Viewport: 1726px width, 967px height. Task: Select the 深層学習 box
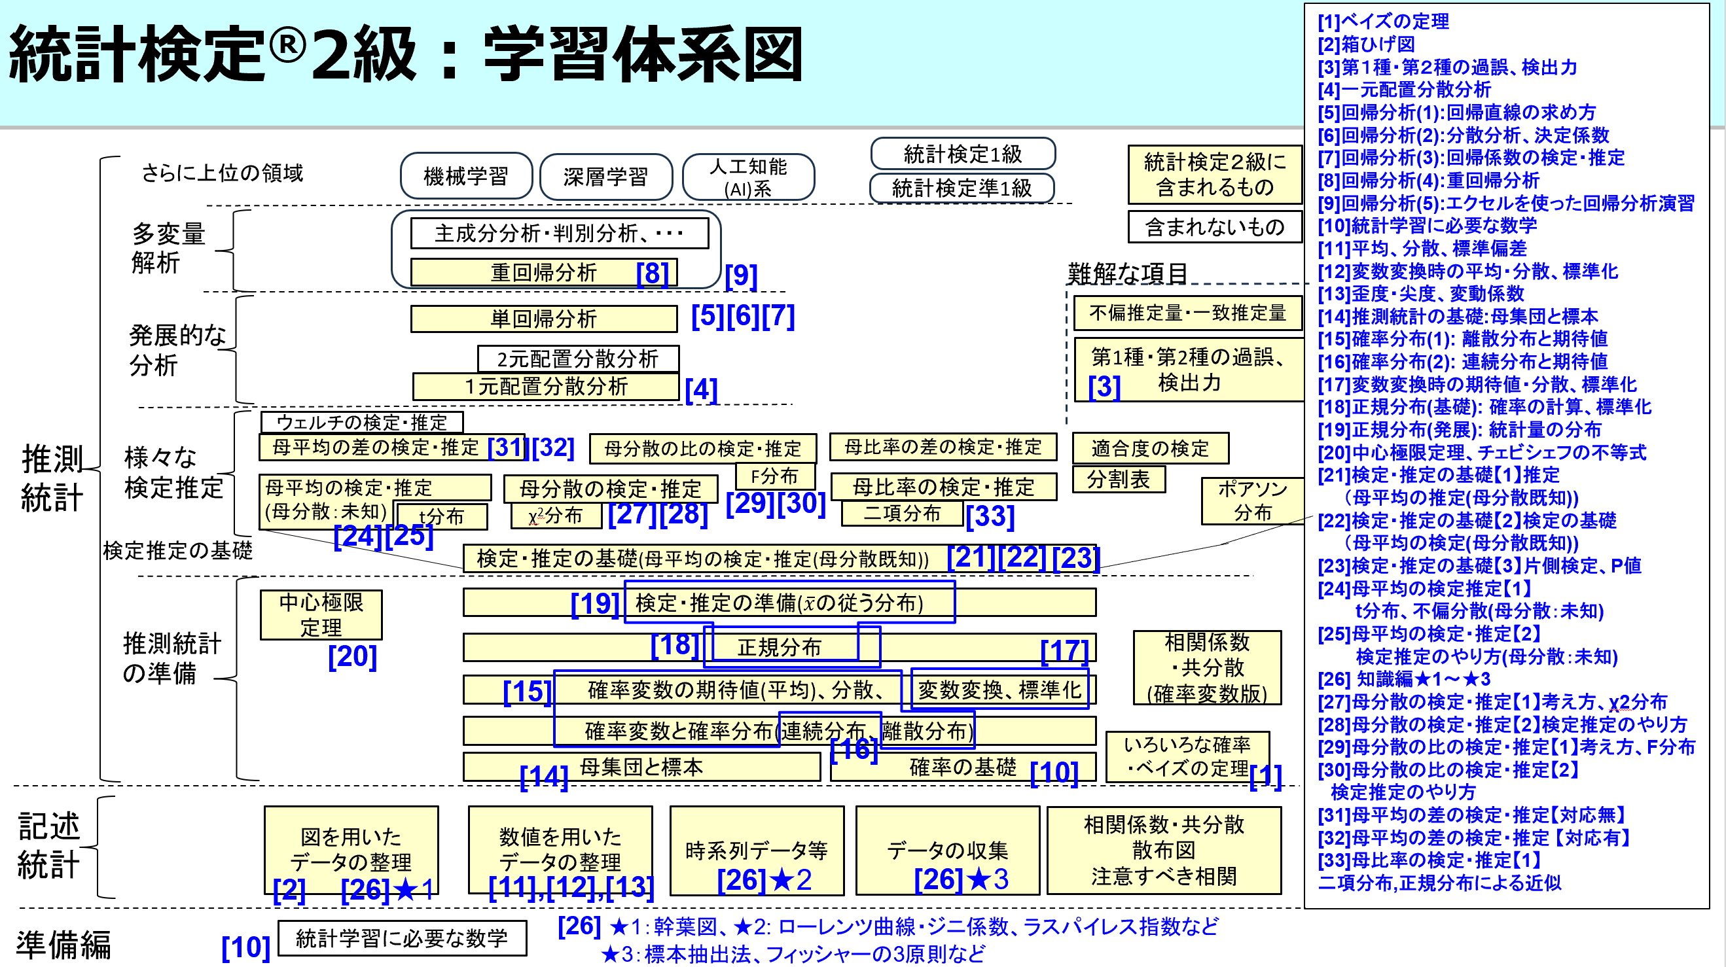pyautogui.click(x=610, y=176)
